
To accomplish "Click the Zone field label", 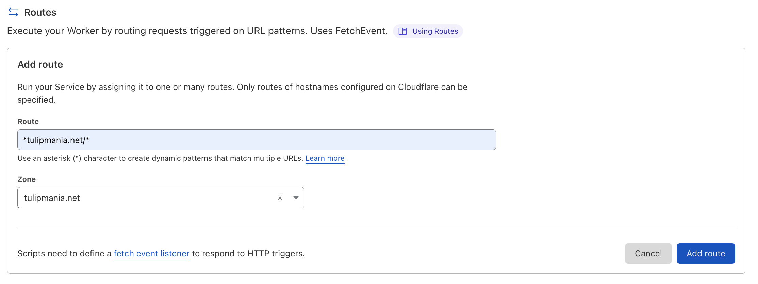I will pos(27,179).
